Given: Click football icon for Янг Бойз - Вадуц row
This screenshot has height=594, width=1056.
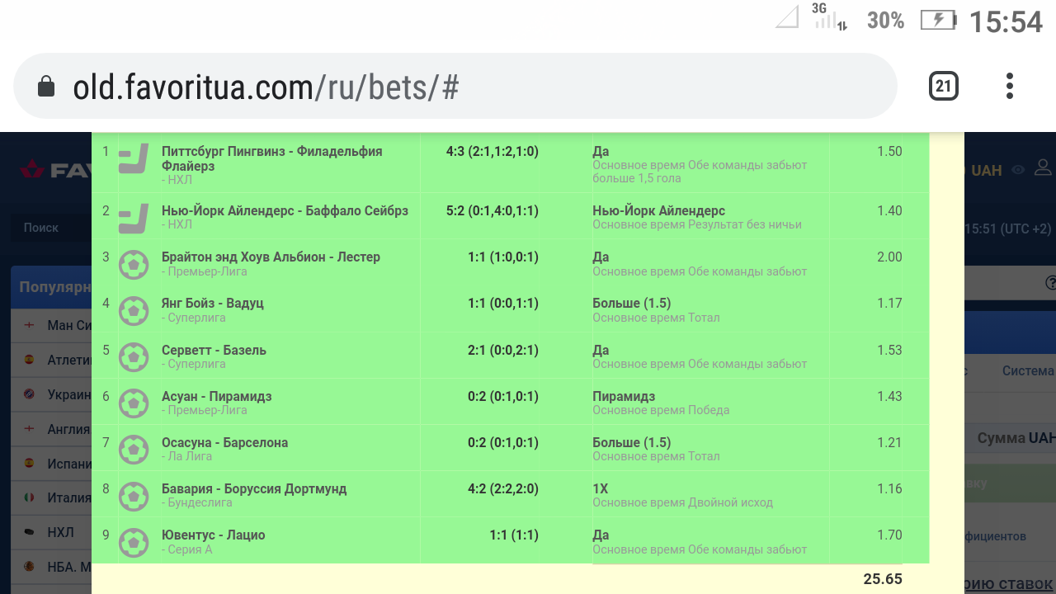Looking at the screenshot, I should (134, 311).
